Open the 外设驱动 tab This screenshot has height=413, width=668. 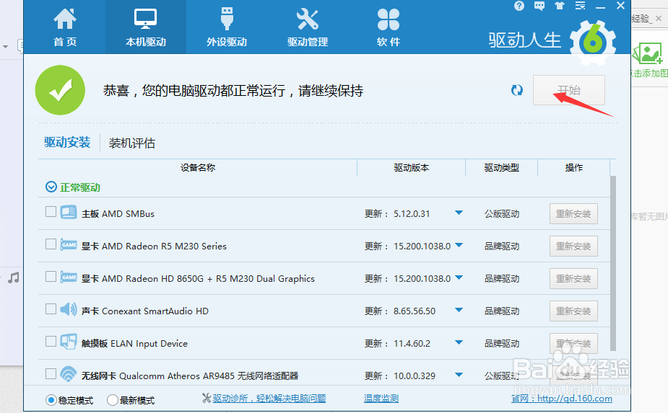227,27
